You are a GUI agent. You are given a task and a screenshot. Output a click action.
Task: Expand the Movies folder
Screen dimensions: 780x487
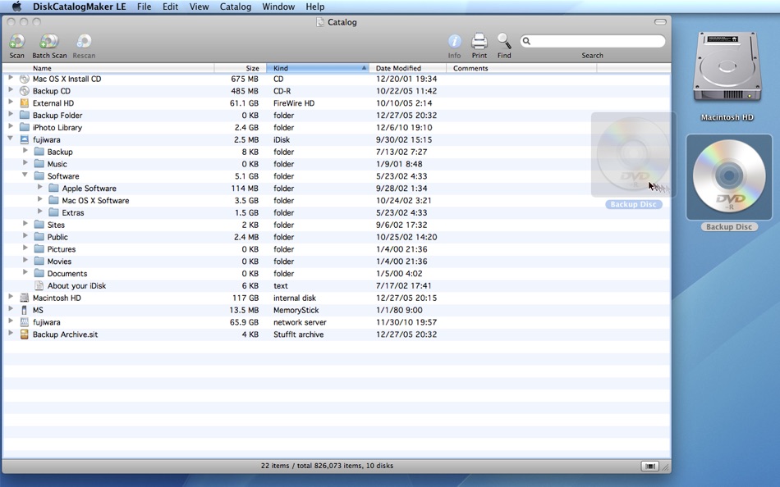(x=25, y=261)
